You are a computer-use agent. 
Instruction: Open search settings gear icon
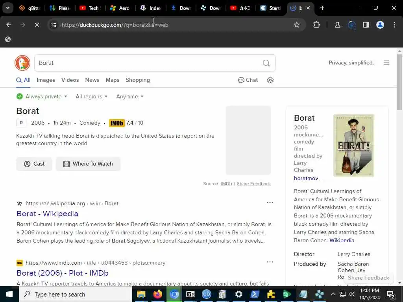[x=270, y=80]
